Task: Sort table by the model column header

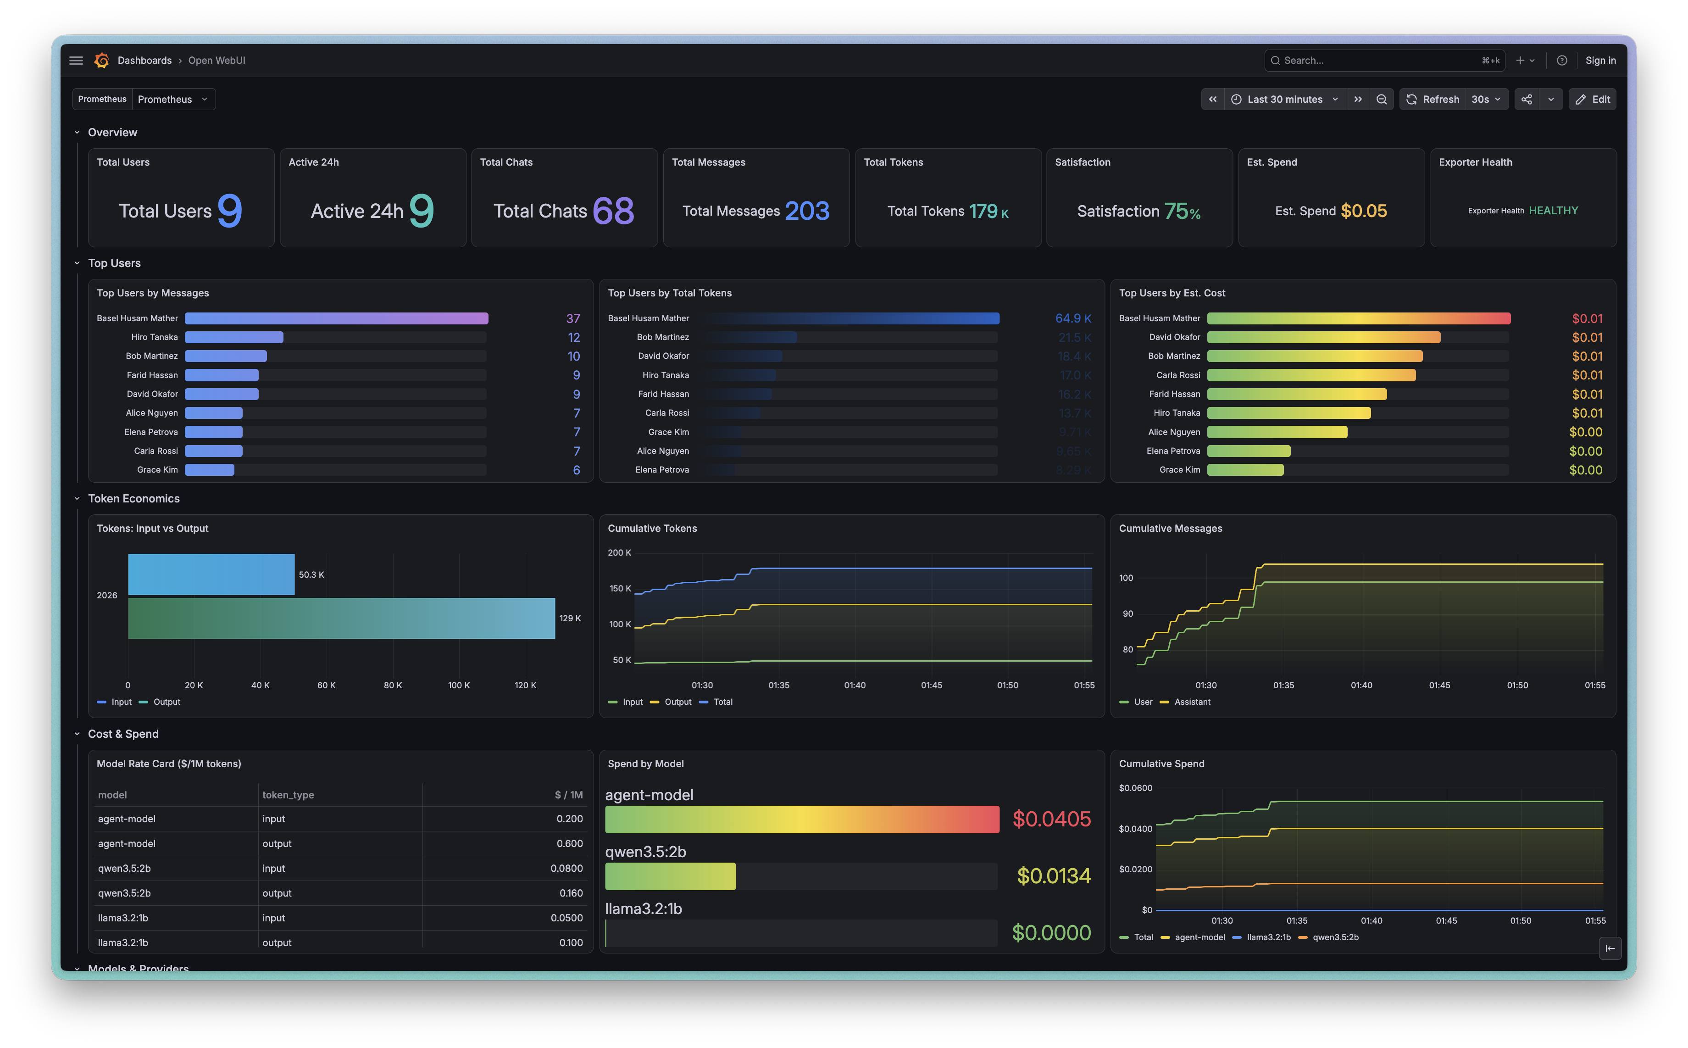Action: pyautogui.click(x=112, y=795)
